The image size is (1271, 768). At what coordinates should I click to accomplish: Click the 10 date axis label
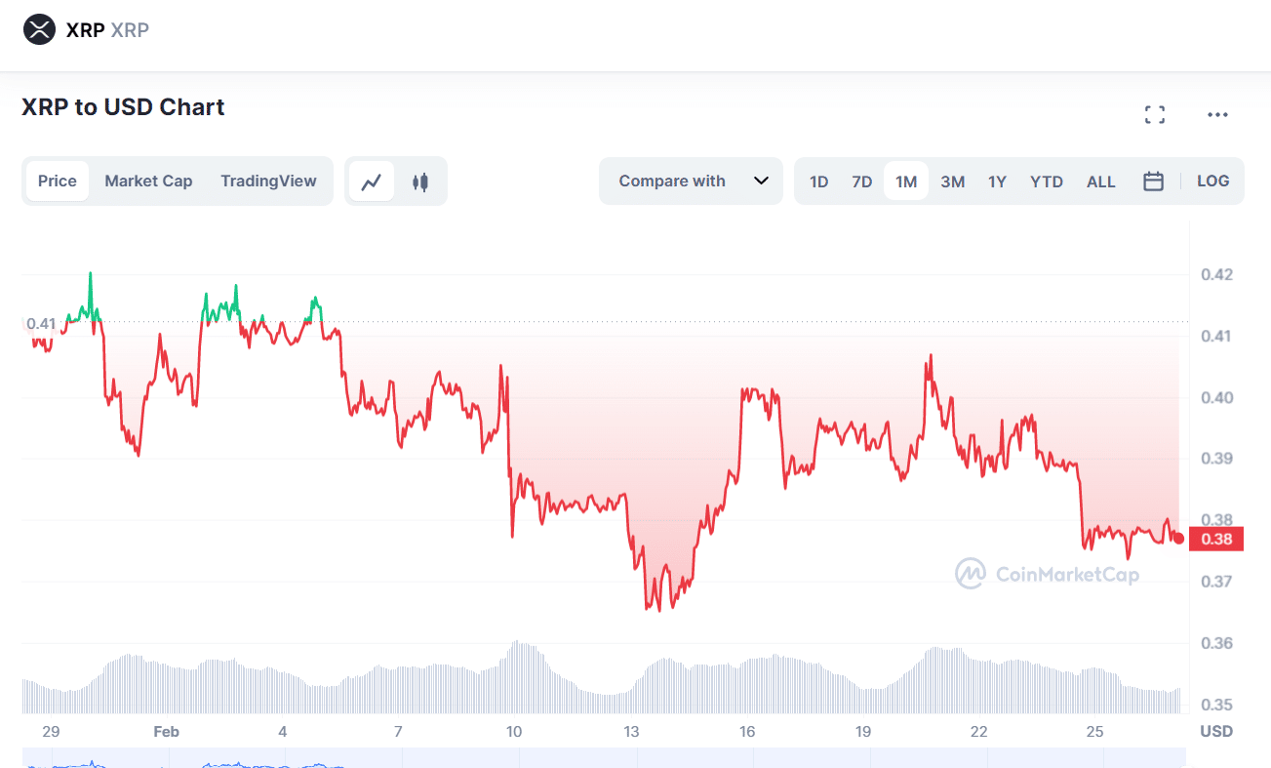click(514, 732)
